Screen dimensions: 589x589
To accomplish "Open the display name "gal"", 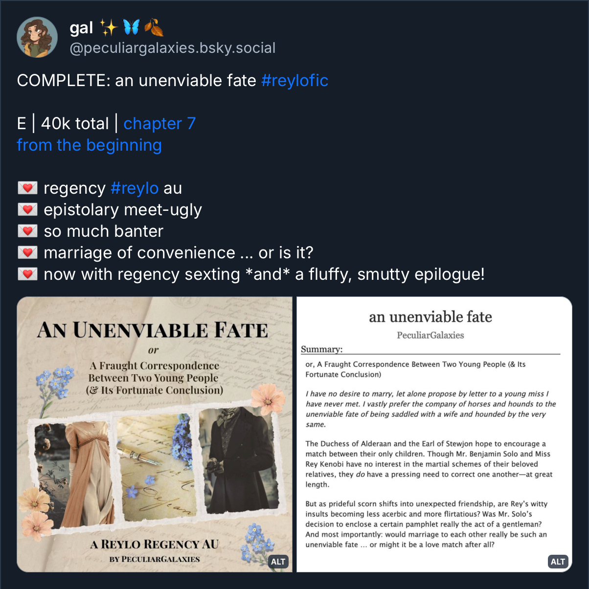I will [x=81, y=28].
